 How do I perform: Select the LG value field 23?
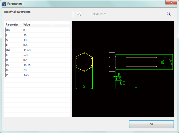coord(37,70)
